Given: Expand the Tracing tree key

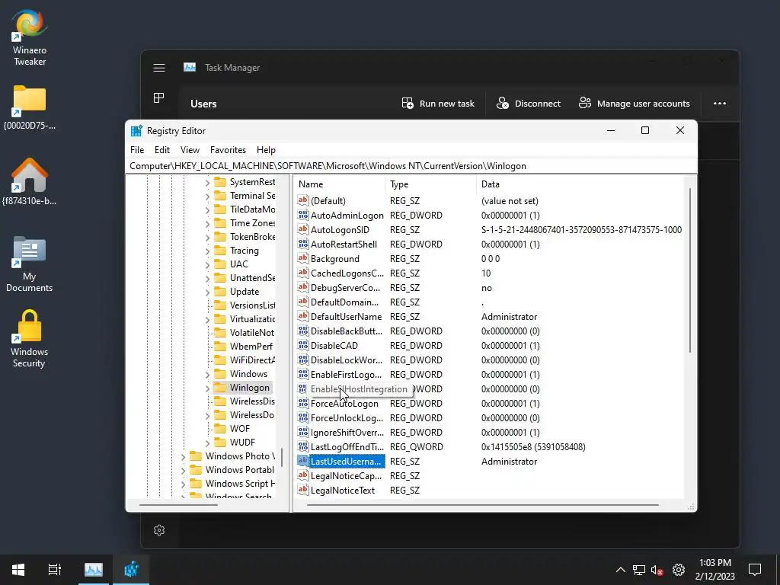Looking at the screenshot, I should tap(207, 251).
